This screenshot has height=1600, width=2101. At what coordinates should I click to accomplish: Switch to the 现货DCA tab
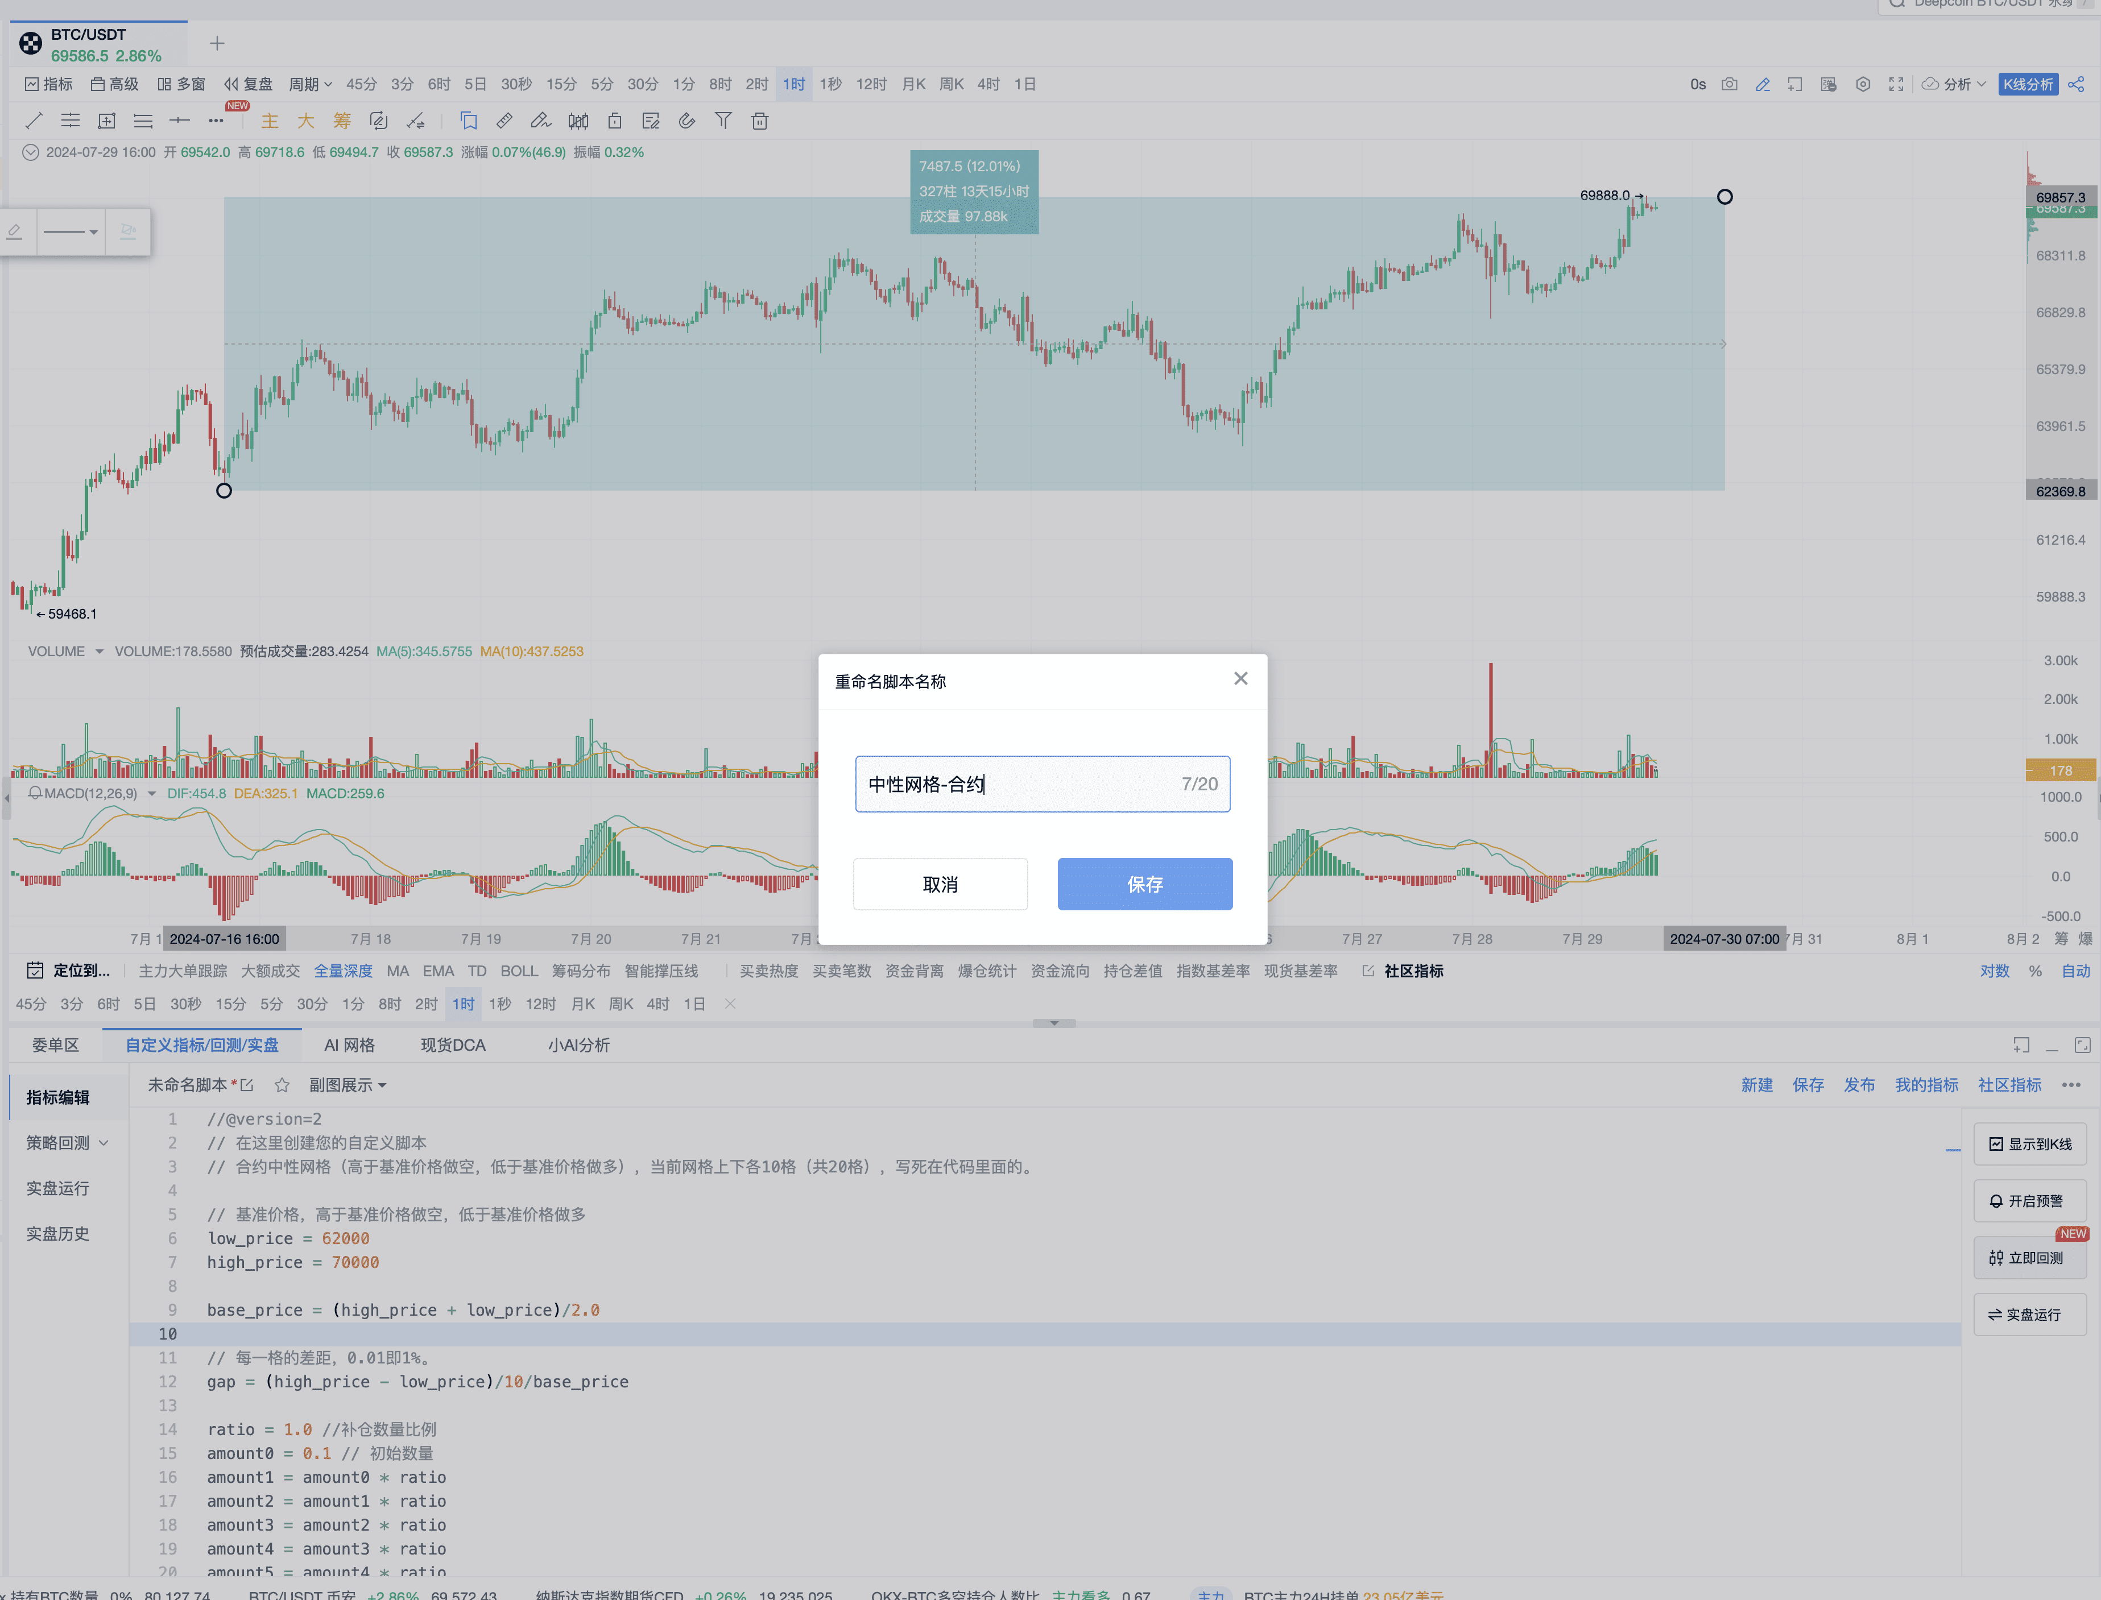(x=453, y=1044)
